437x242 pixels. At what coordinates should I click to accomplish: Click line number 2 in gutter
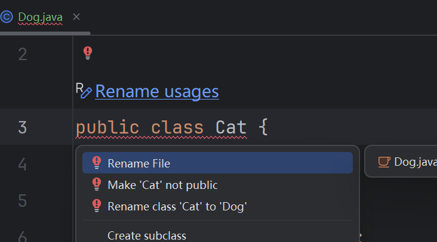23,54
